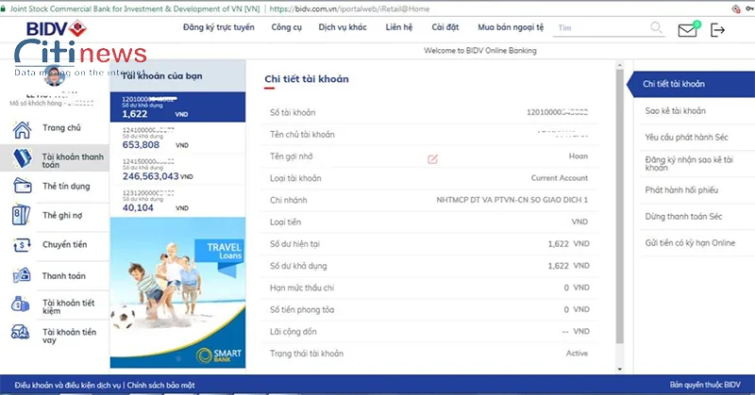Select account with balance 246,563,043 VND
This screenshot has height=395, width=755.
[x=177, y=170]
